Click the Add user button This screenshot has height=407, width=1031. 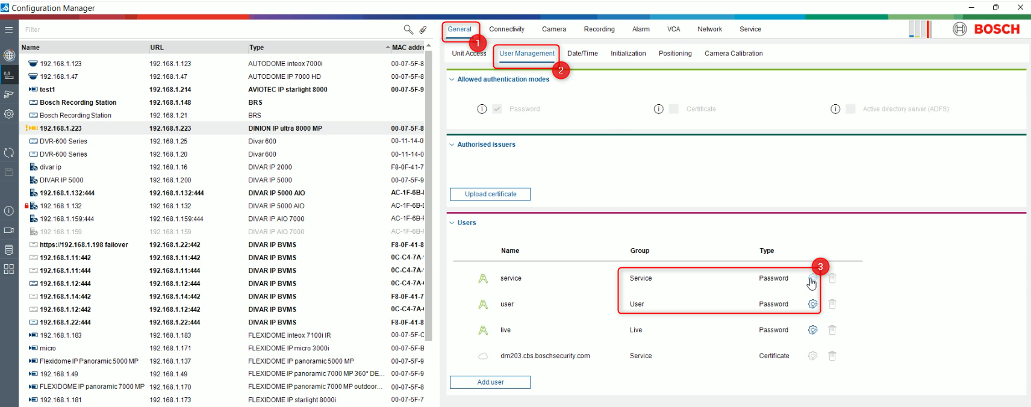click(490, 382)
